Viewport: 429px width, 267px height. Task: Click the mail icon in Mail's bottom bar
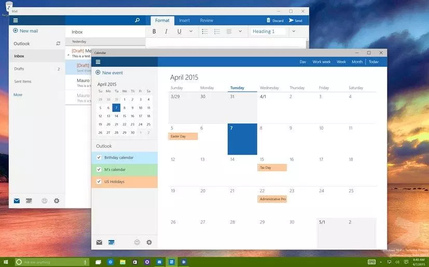pyautogui.click(x=17, y=201)
